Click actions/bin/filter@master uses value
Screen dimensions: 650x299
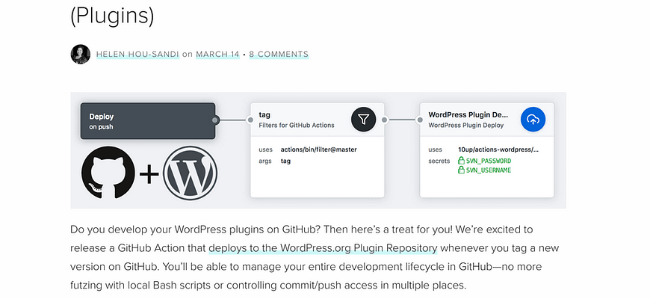(x=318, y=149)
